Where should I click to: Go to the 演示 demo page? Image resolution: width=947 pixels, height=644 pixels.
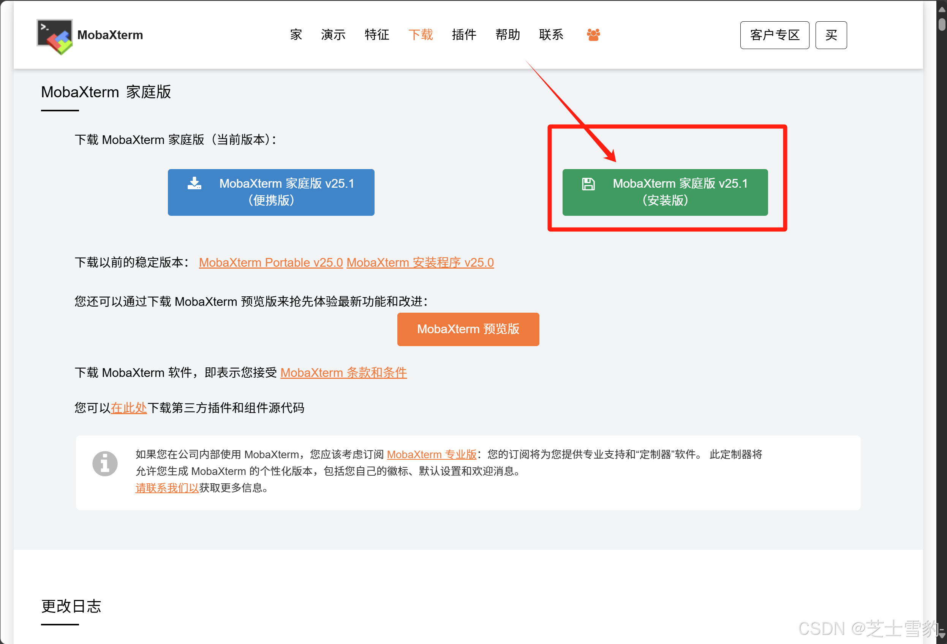tap(333, 35)
